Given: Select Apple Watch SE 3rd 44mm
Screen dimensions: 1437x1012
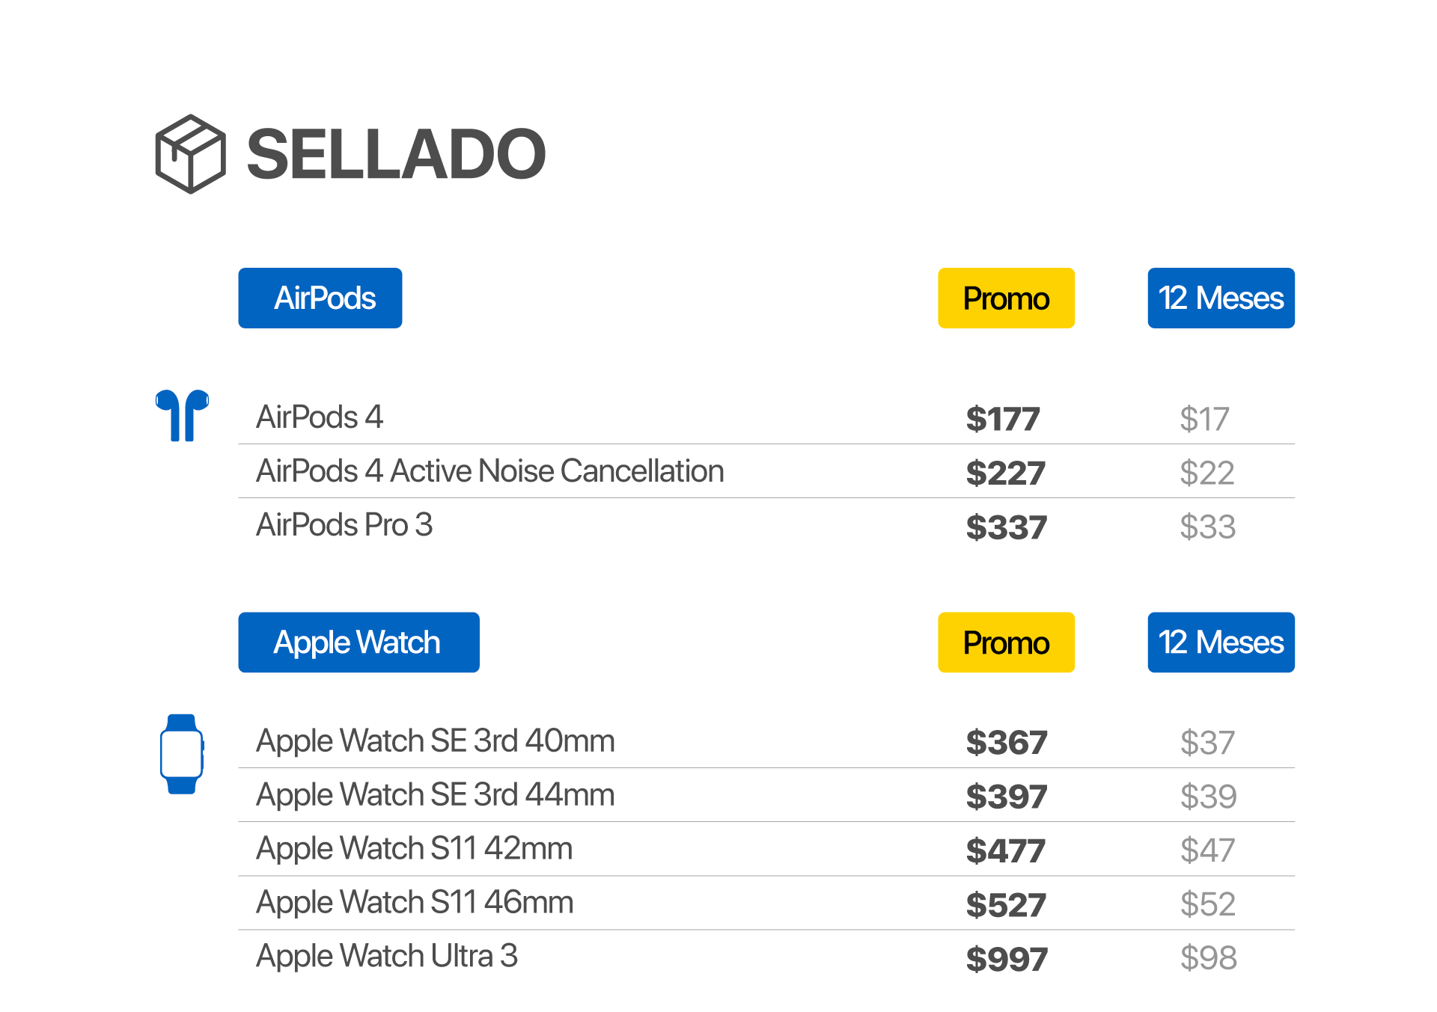Looking at the screenshot, I should (436, 795).
